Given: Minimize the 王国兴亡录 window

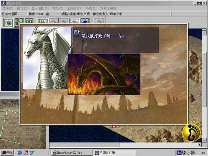Looking at the screenshot, I should [x=195, y=3].
